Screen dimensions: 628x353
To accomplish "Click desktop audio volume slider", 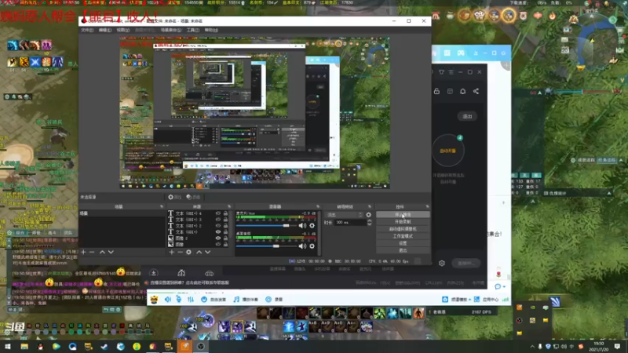I will coord(266,246).
